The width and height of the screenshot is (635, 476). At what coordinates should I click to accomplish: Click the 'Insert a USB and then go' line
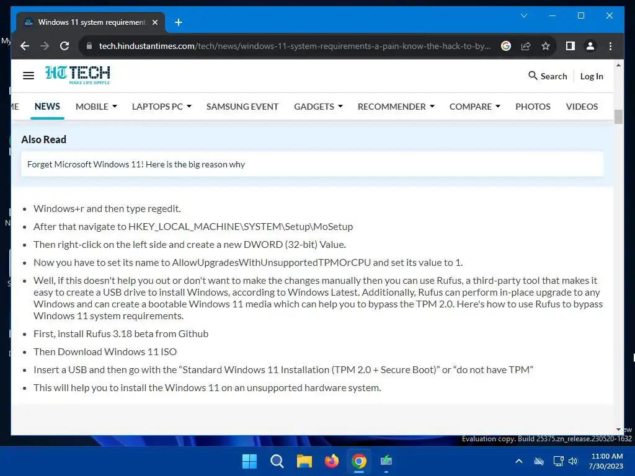pos(283,369)
